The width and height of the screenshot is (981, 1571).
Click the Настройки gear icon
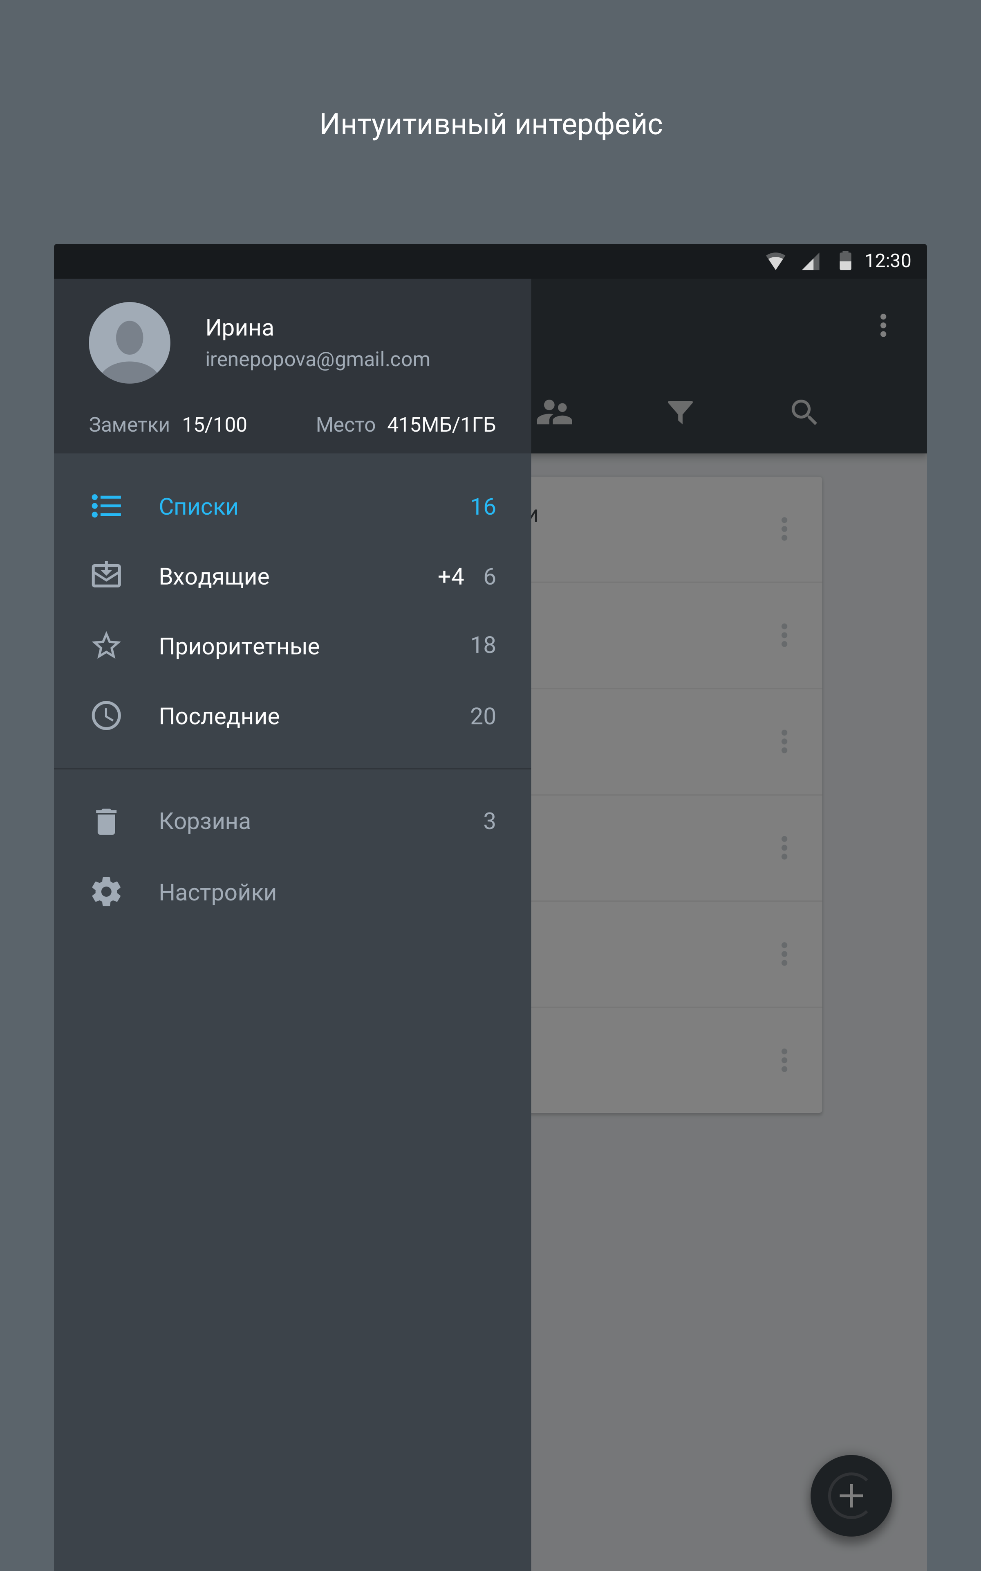tap(106, 892)
